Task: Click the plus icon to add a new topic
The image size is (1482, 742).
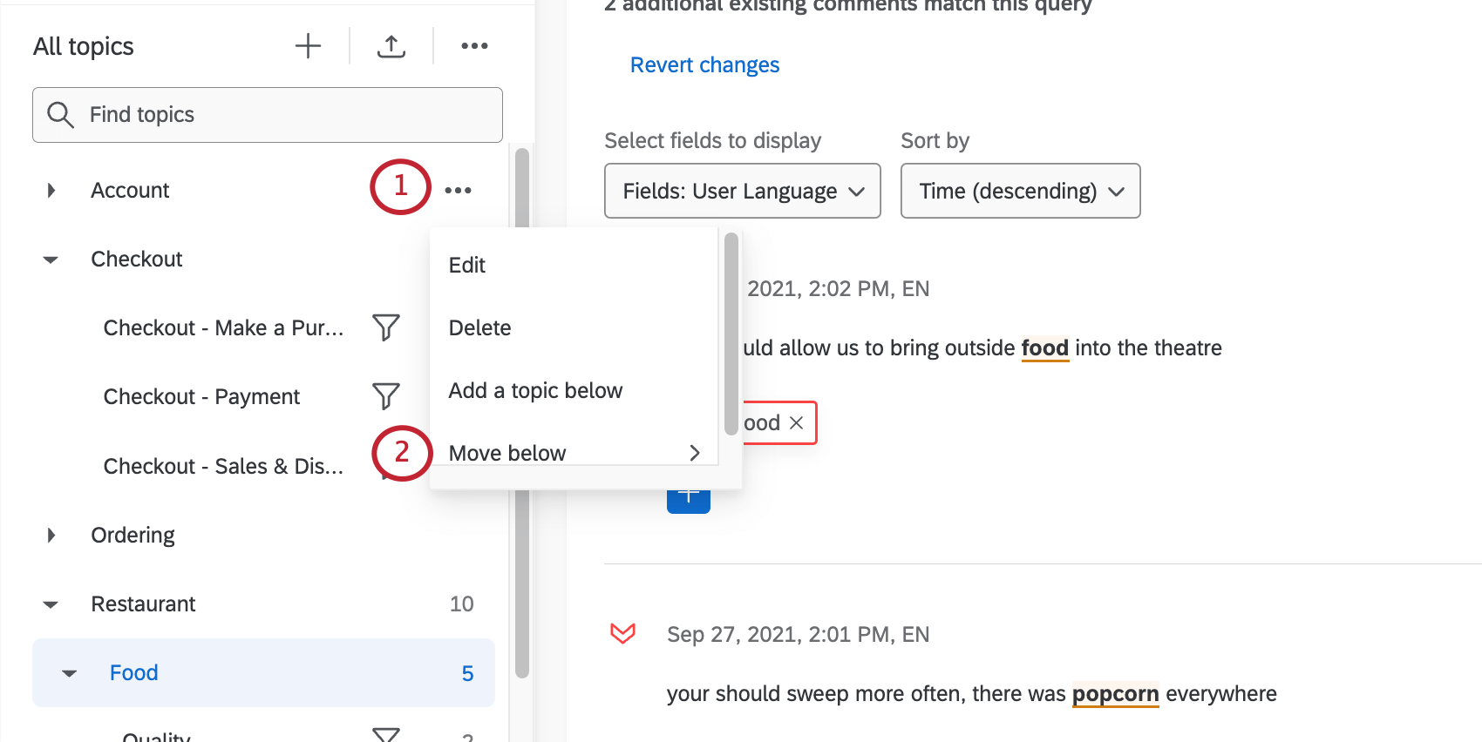Action: coord(308,45)
